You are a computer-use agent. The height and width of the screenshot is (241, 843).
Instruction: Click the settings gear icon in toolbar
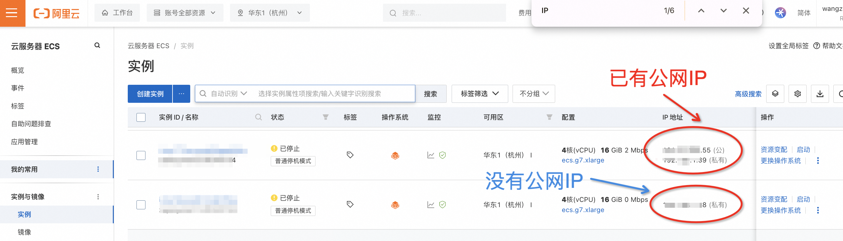click(797, 94)
